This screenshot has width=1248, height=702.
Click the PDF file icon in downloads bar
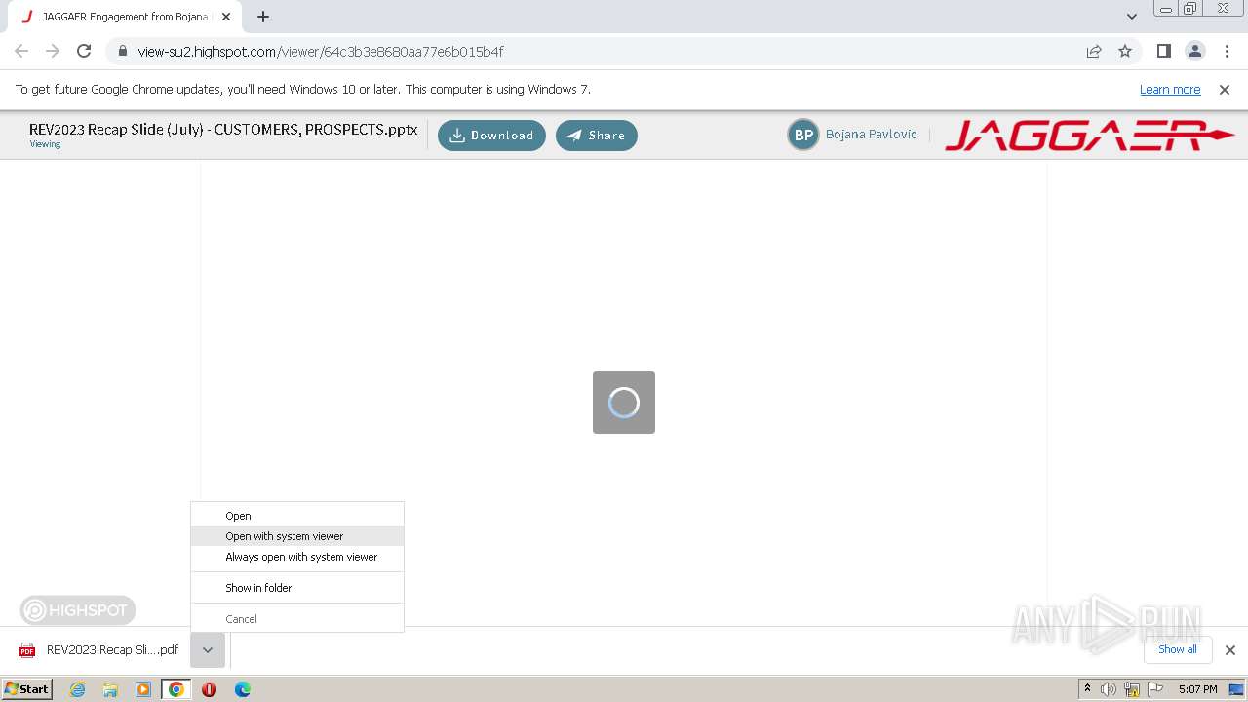(27, 650)
